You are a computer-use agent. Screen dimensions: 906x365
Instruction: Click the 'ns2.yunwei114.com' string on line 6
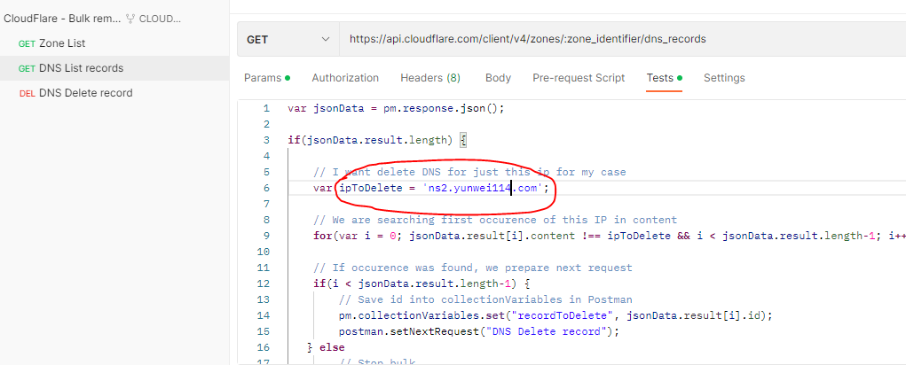coord(483,188)
